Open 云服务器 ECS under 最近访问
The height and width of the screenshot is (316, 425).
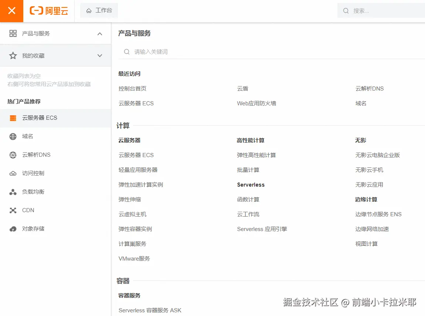point(136,103)
